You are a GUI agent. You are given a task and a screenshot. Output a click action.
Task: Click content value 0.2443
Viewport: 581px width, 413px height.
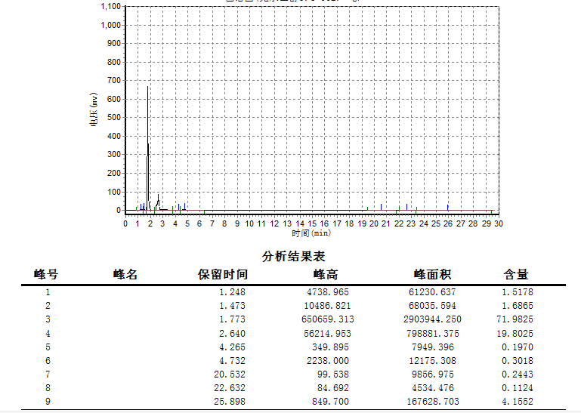pos(518,374)
